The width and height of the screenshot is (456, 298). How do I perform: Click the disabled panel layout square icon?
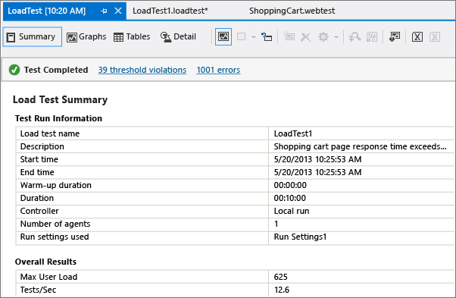pyautogui.click(x=242, y=36)
